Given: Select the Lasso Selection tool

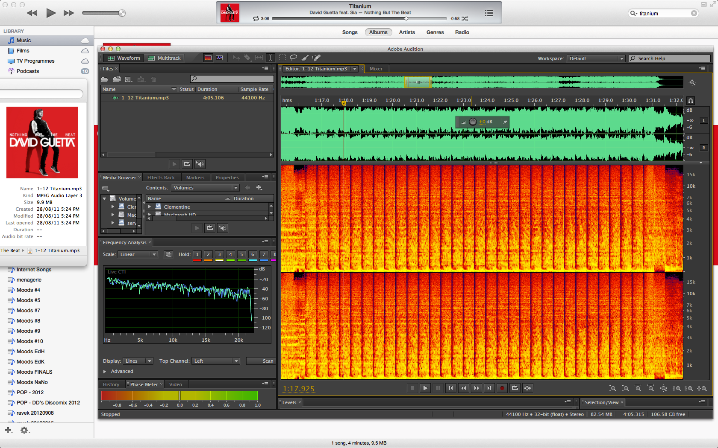Looking at the screenshot, I should 294,58.
